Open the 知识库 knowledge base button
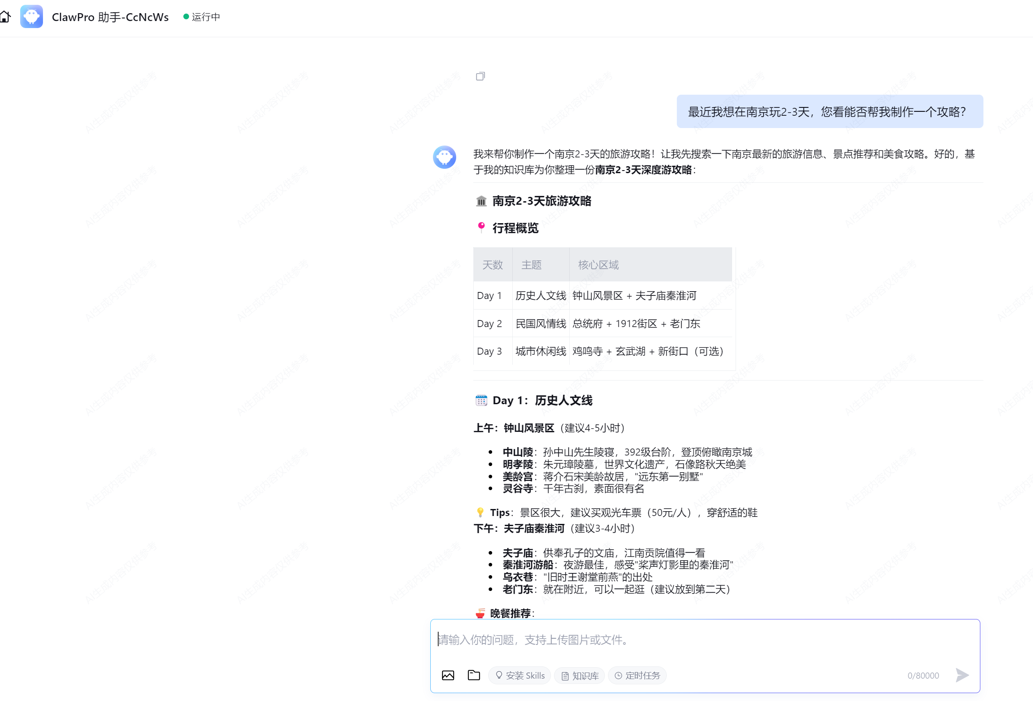The image size is (1033, 701). point(579,675)
